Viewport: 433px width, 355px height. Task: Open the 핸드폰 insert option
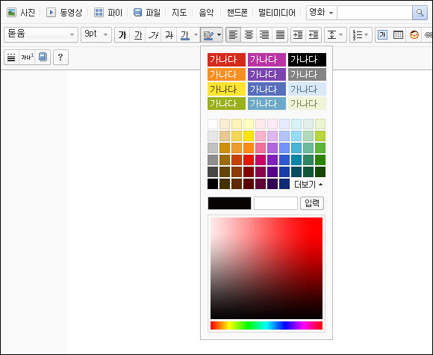(237, 13)
